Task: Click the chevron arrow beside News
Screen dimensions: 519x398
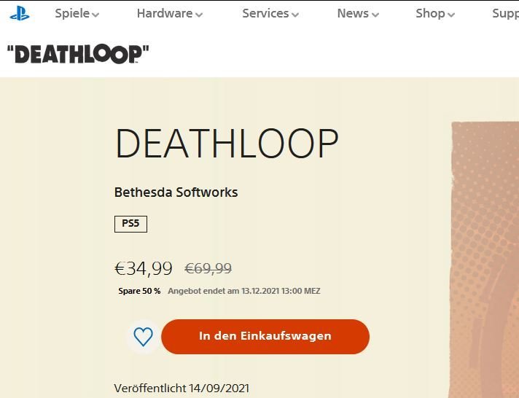Action: click(375, 15)
